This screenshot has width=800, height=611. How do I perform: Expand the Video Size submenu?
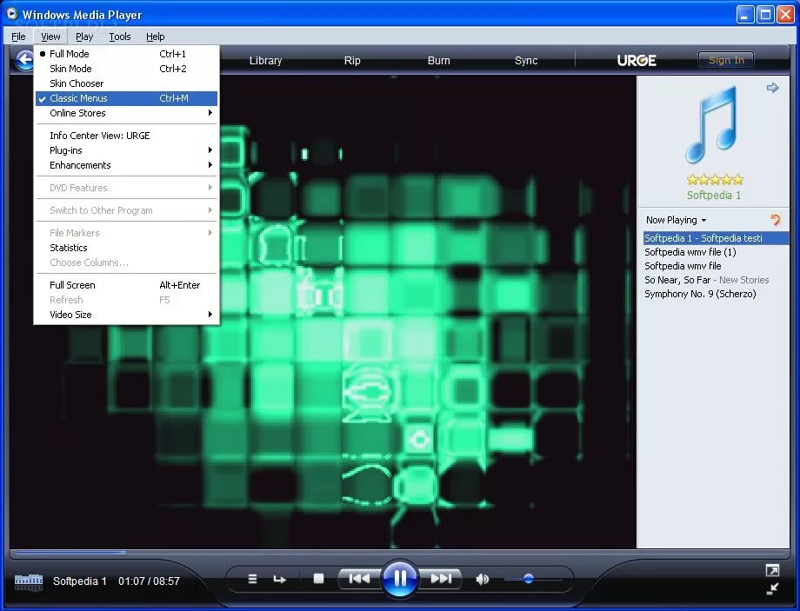click(x=126, y=314)
